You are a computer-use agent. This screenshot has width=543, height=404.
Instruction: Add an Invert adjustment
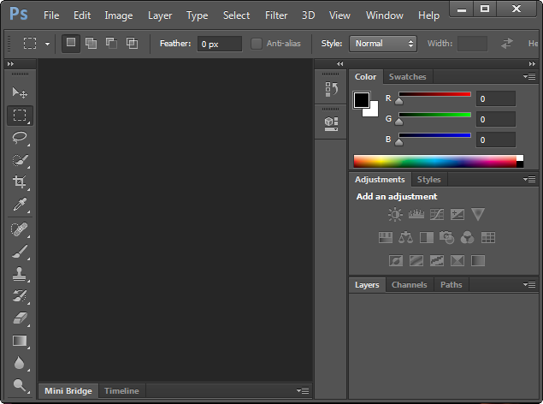pyautogui.click(x=396, y=260)
